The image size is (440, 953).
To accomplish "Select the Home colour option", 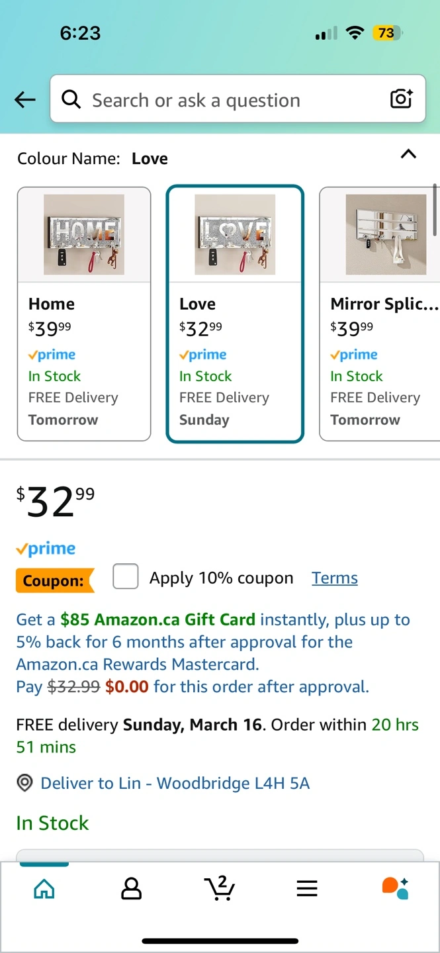I will pyautogui.click(x=84, y=314).
